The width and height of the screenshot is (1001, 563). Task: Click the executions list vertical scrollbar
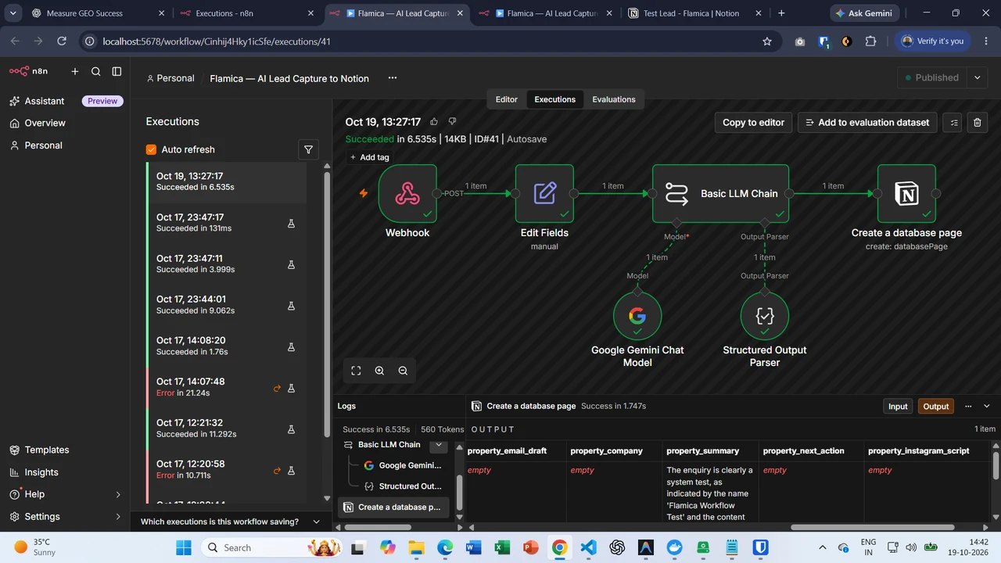pos(328,305)
